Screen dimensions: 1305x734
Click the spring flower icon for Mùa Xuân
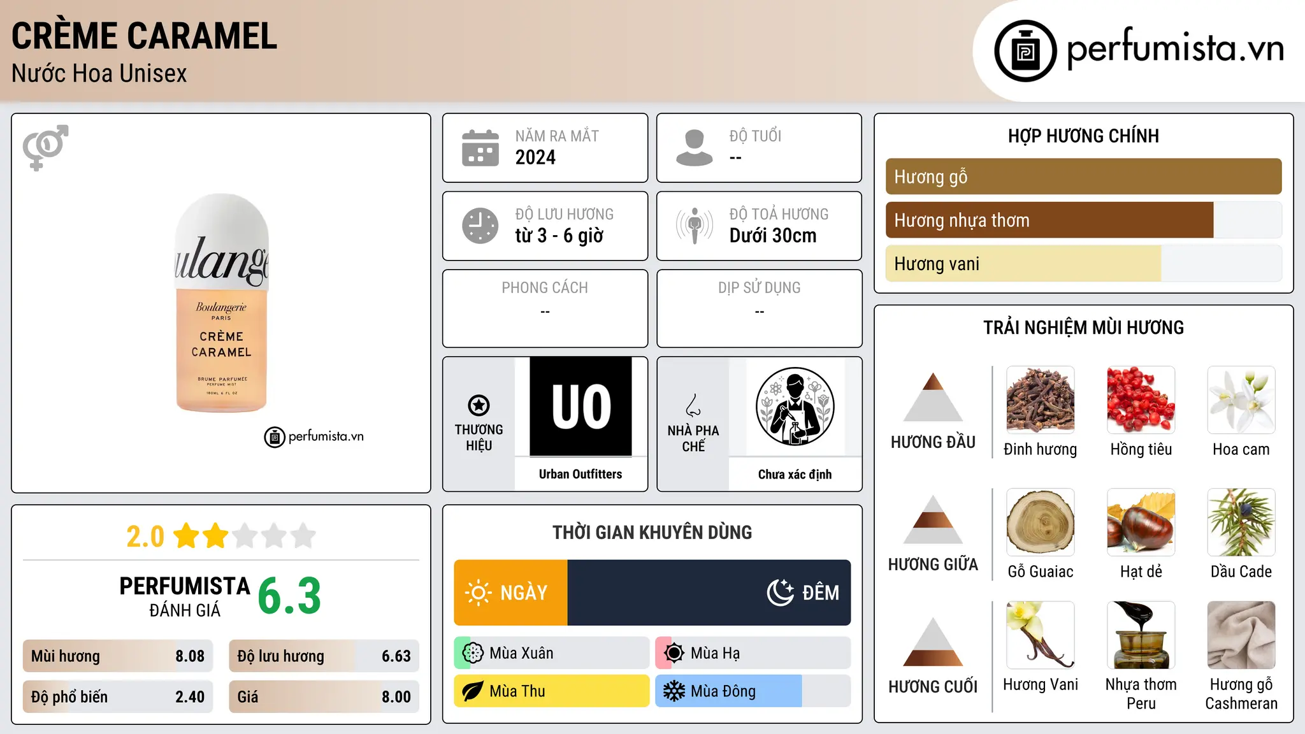coord(473,653)
